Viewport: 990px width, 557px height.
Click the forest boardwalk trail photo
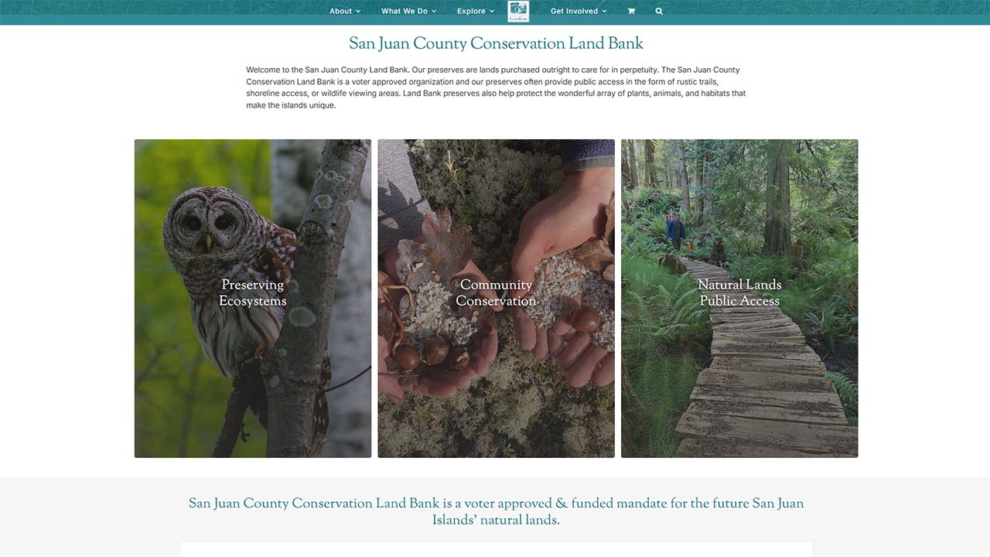coord(739,299)
